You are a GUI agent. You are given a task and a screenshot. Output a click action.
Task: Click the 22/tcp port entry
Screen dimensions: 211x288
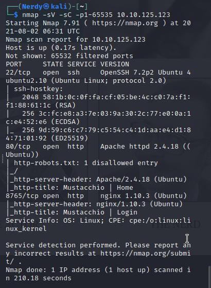[18, 73]
